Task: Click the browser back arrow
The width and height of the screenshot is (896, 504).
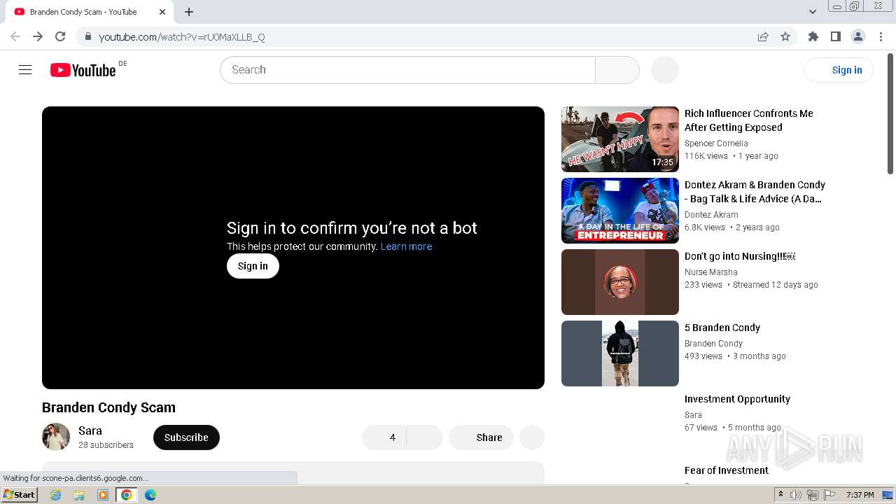Action: 15,36
